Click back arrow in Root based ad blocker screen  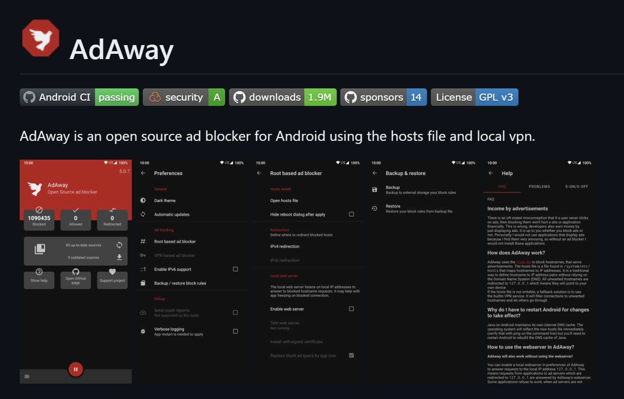pos(259,173)
